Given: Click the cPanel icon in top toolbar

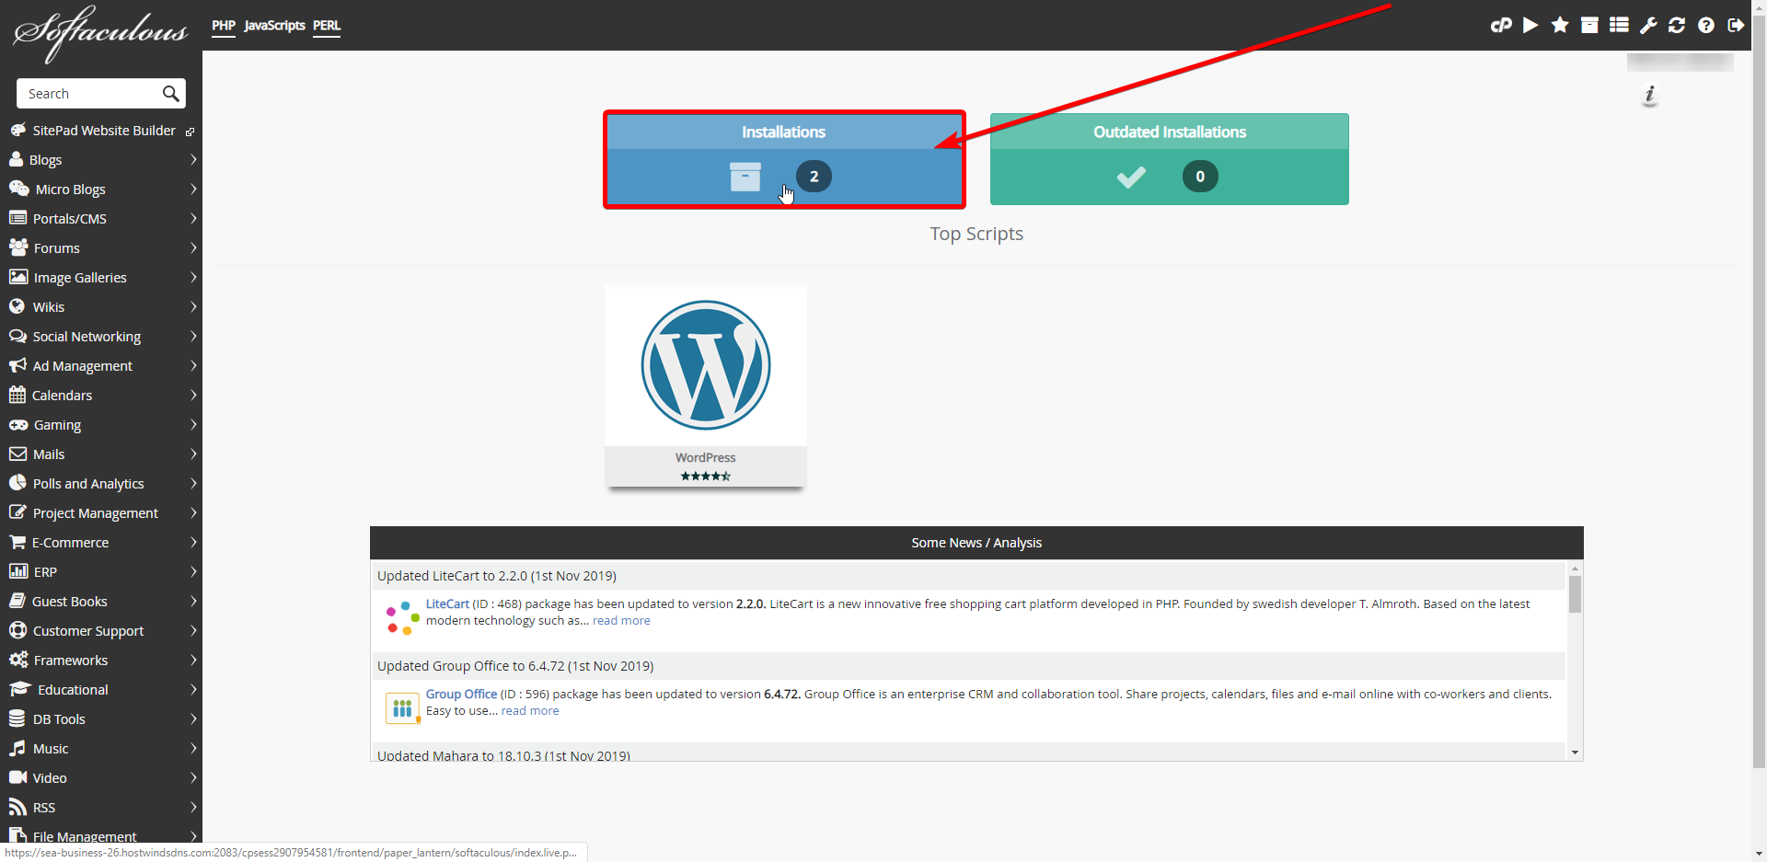Looking at the screenshot, I should pos(1501,25).
